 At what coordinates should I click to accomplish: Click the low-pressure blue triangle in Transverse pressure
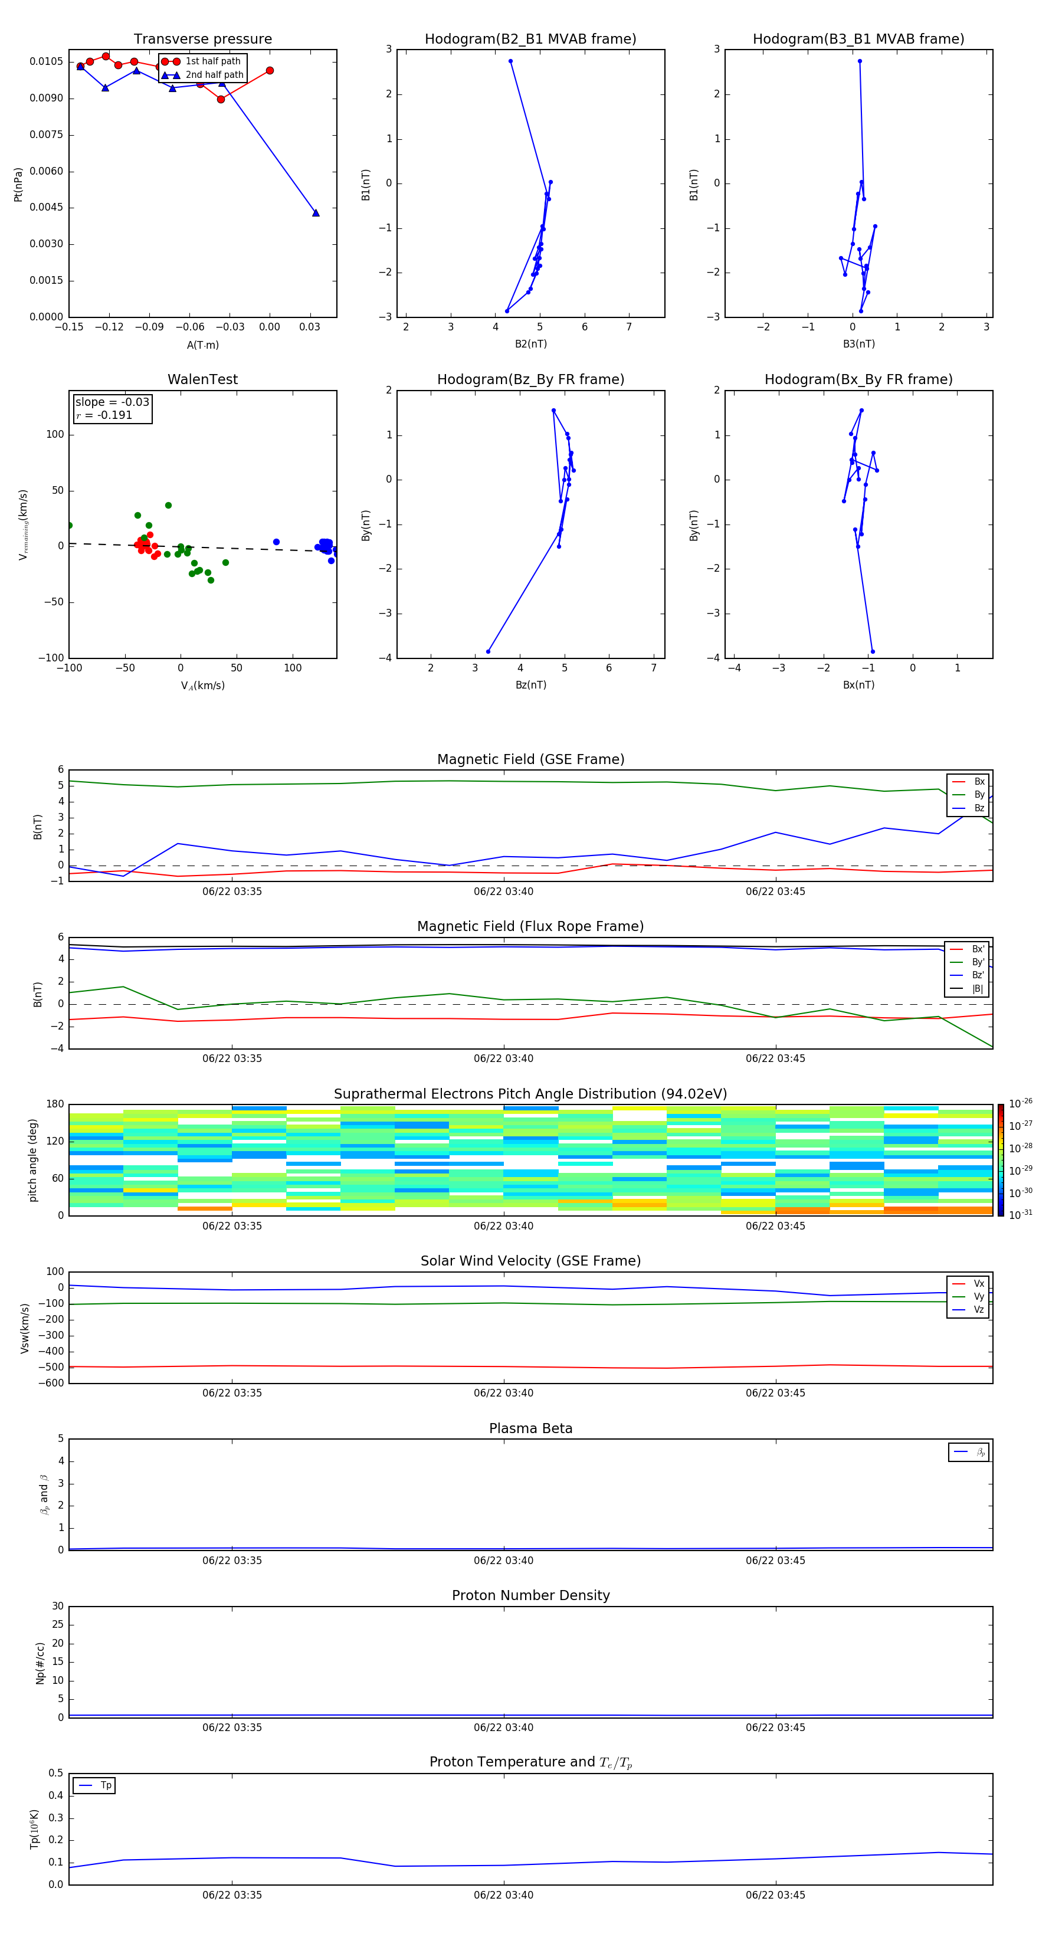pos(315,212)
